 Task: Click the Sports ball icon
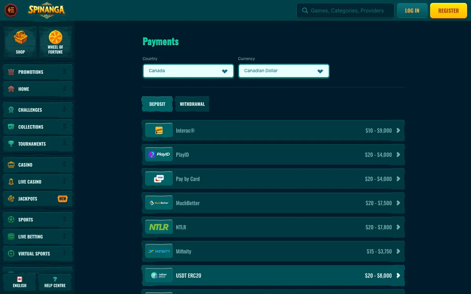tap(11, 220)
